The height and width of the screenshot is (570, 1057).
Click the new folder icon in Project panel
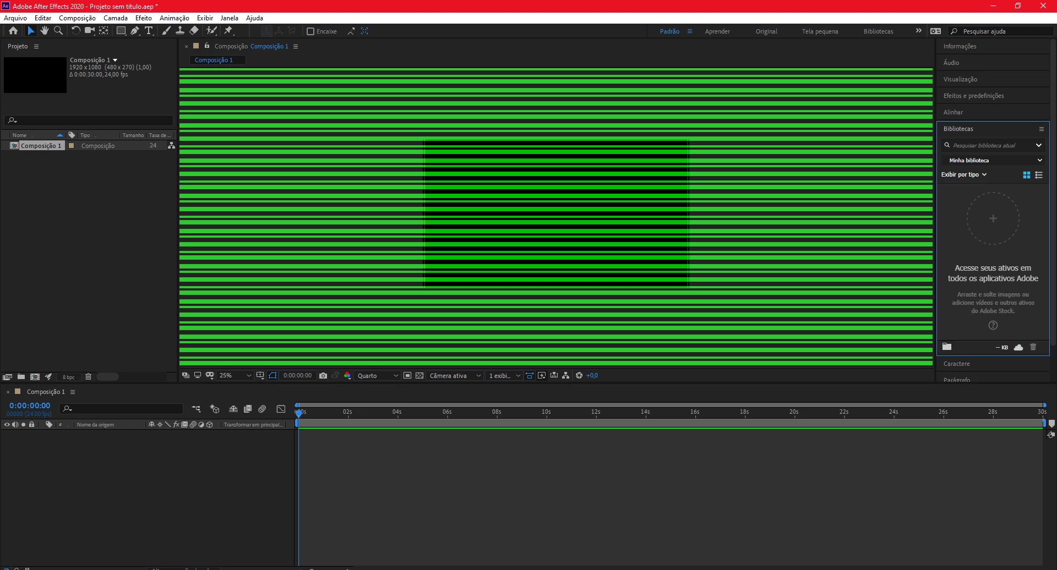(21, 377)
